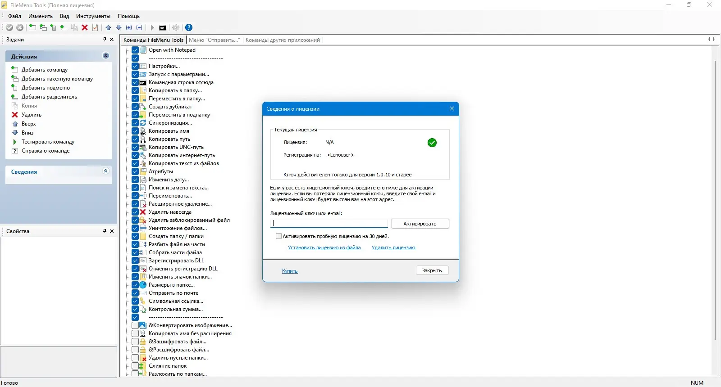
Task: Click Справка о команде action
Action: [46, 151]
